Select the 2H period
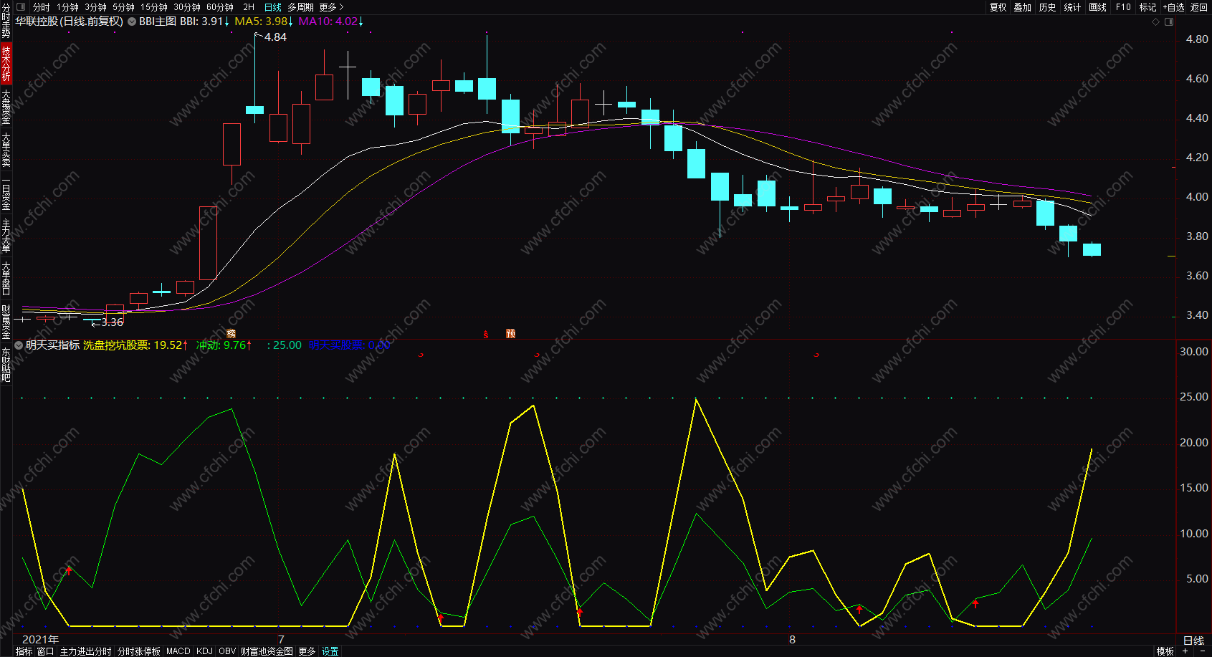1212x657 pixels. (249, 7)
